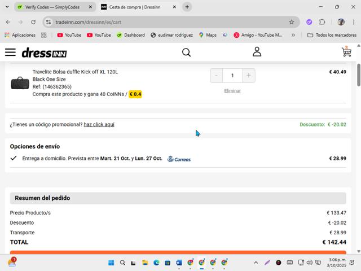Image resolution: width=361 pixels, height=271 pixels.
Task: Remove item with the Eliminar link
Action: tap(232, 91)
